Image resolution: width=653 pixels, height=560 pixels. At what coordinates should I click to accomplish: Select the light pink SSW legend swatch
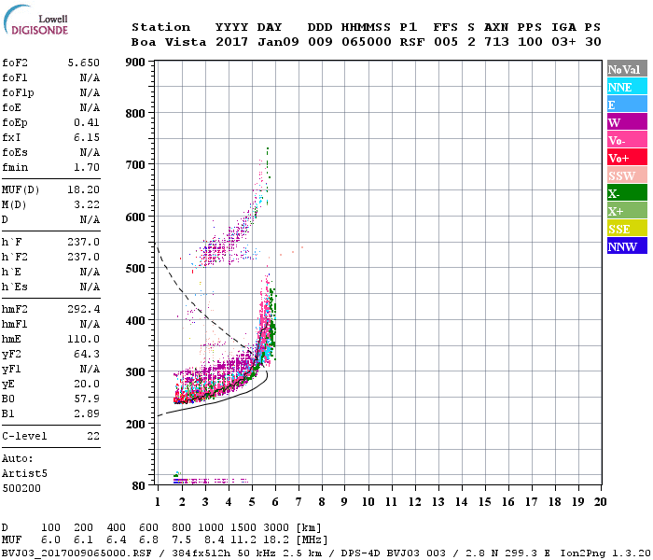point(626,175)
